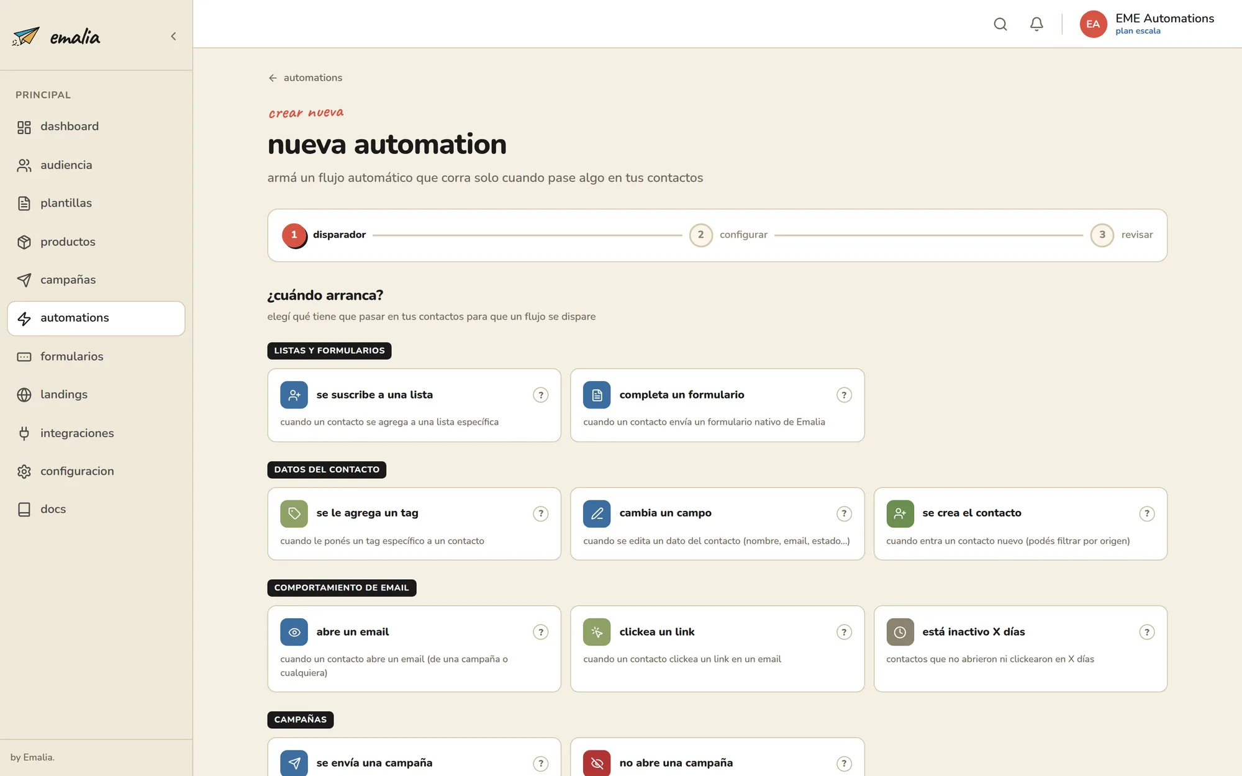The height and width of the screenshot is (776, 1242).
Task: Open formularios section
Action: click(x=96, y=356)
